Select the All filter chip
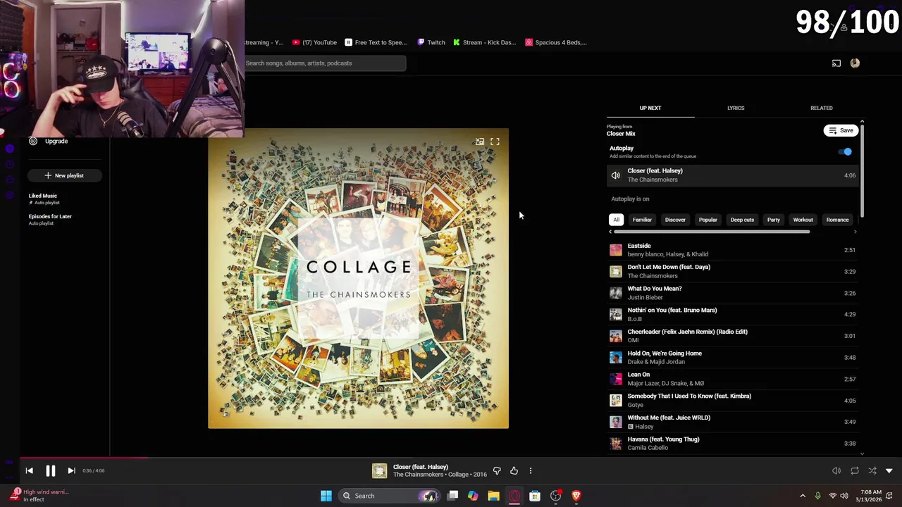 616,220
